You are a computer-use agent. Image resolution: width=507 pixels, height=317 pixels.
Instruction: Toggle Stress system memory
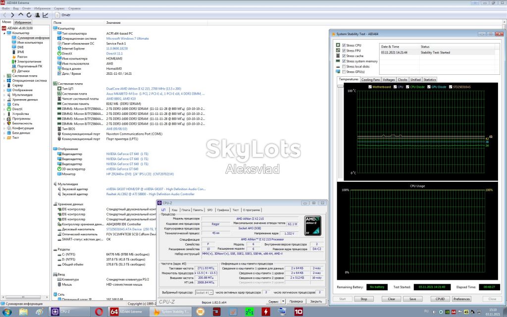(x=344, y=61)
